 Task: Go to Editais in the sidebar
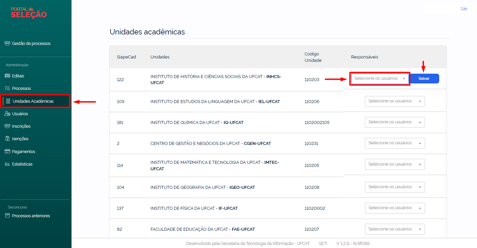click(18, 76)
